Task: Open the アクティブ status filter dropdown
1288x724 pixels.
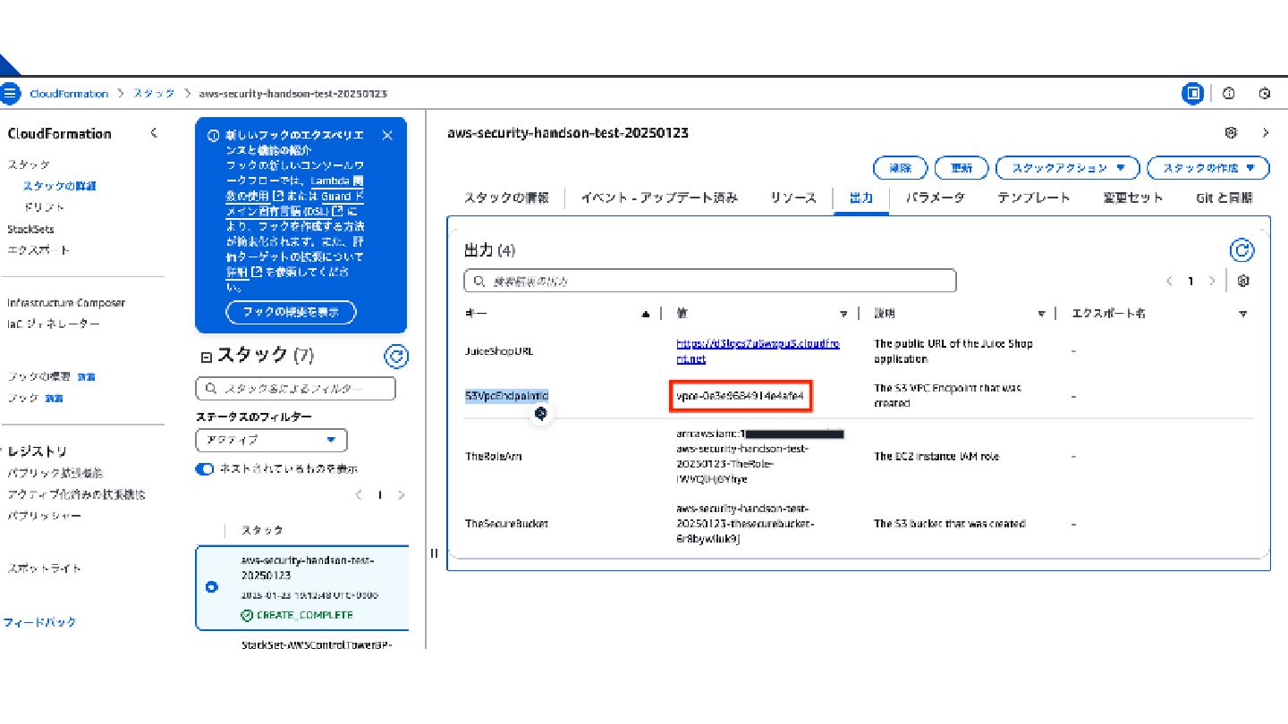Action: pyautogui.click(x=271, y=440)
